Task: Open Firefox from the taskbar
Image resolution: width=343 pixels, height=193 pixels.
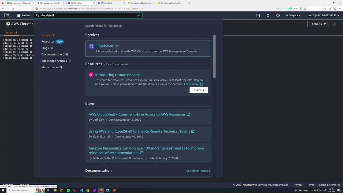Action: pyautogui.click(x=101, y=190)
